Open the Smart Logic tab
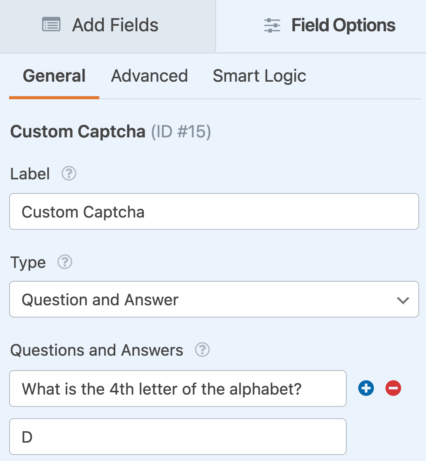This screenshot has width=426, height=461. pyautogui.click(x=259, y=76)
